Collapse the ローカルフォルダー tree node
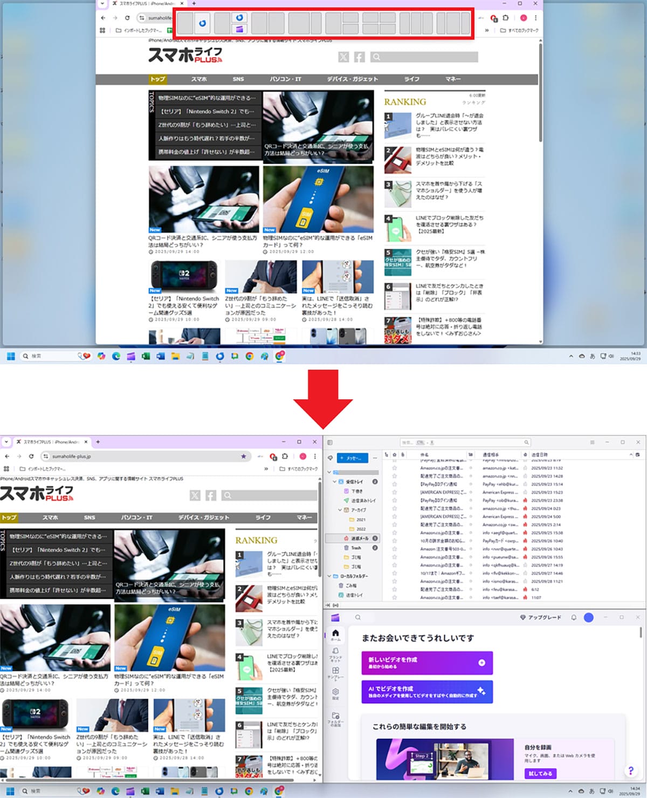 [329, 576]
